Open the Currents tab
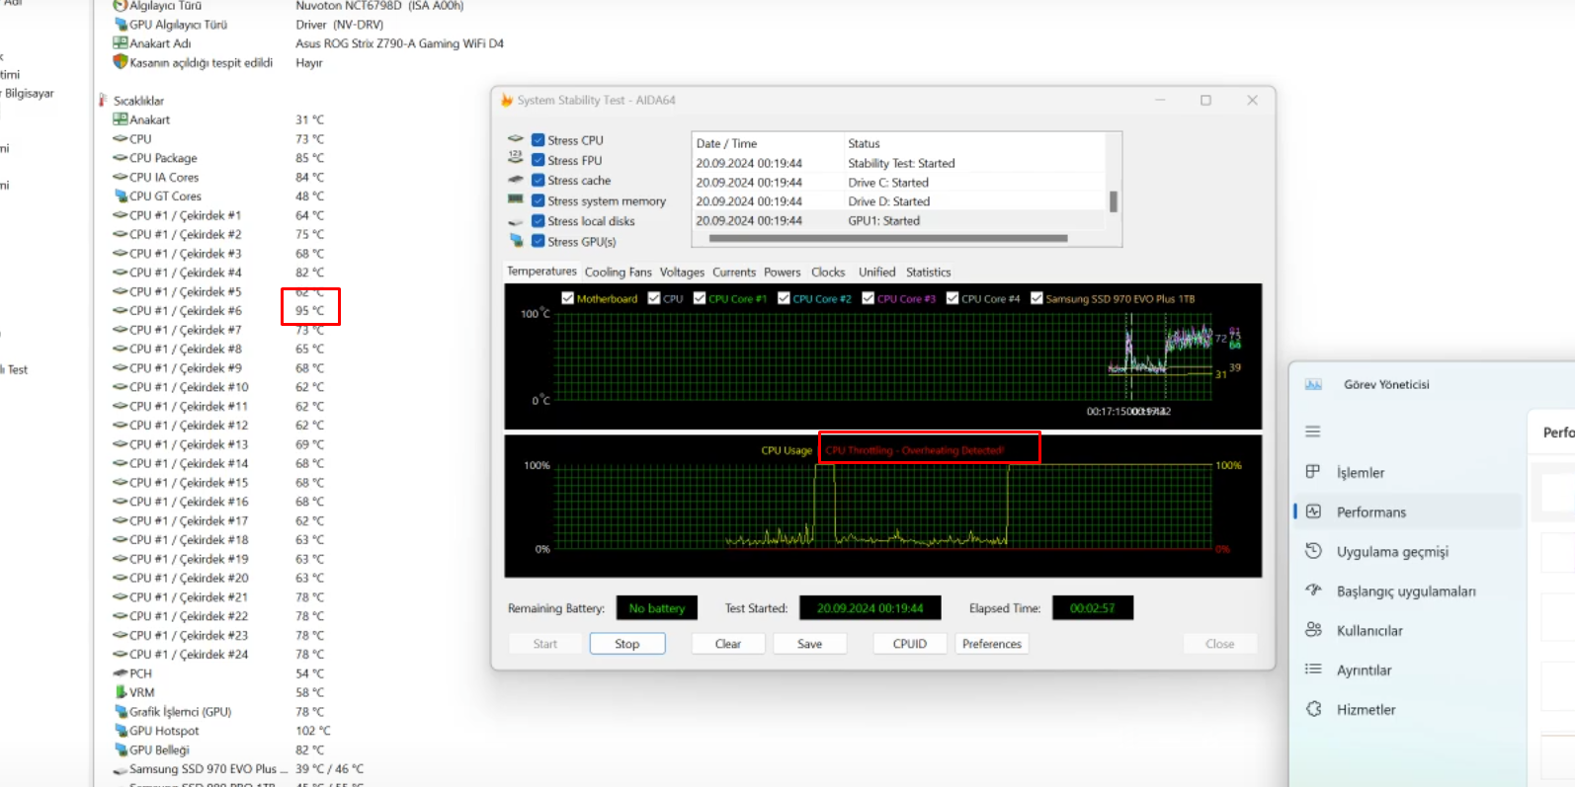The image size is (1575, 787). [x=734, y=273]
